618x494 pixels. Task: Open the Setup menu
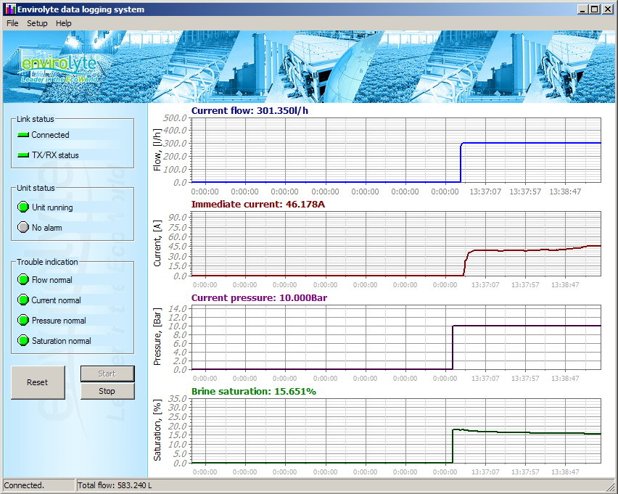click(37, 23)
